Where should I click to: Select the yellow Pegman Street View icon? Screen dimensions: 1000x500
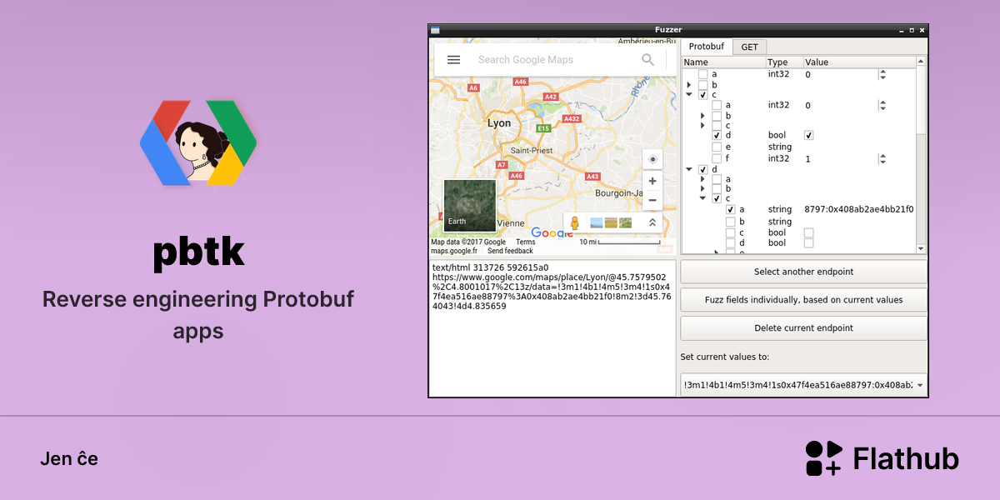575,222
